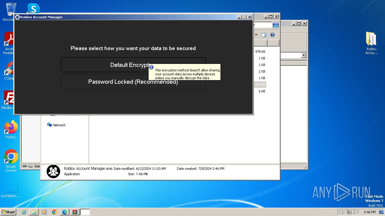Open Acrobat Reader desktop shortcut
385x216 pixels.
(x=8, y=43)
